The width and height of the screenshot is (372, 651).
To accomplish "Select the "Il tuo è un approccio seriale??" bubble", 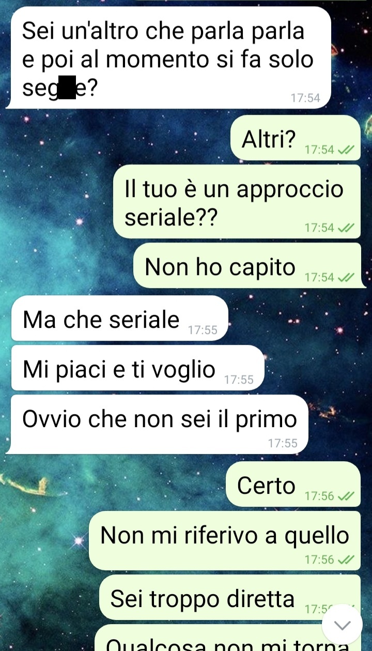I will coord(237,202).
